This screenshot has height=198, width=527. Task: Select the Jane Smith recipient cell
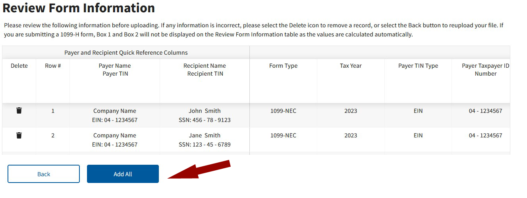[x=205, y=135]
